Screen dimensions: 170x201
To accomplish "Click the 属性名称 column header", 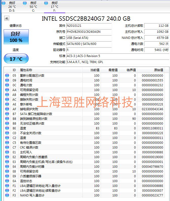I will 50,70.
